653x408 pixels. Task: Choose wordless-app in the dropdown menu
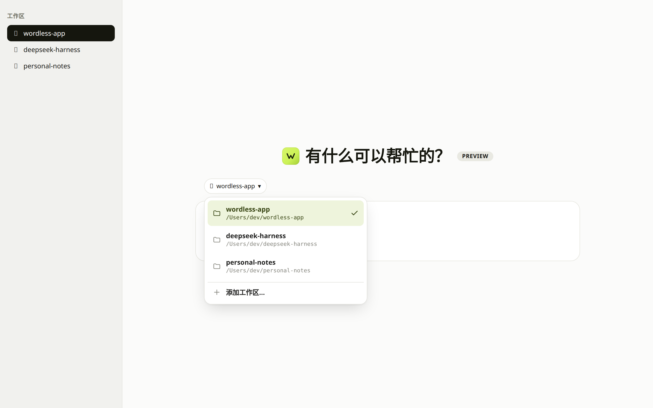tap(285, 213)
